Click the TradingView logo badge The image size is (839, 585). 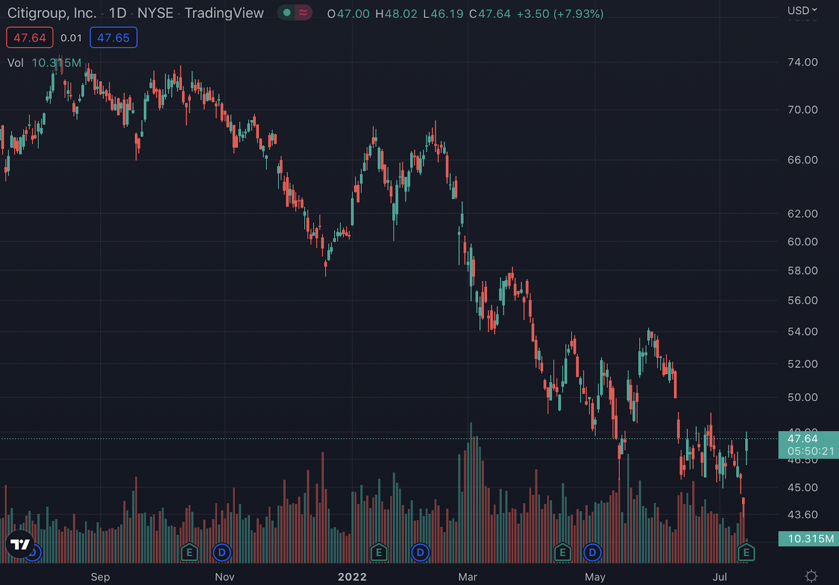pyautogui.click(x=20, y=545)
